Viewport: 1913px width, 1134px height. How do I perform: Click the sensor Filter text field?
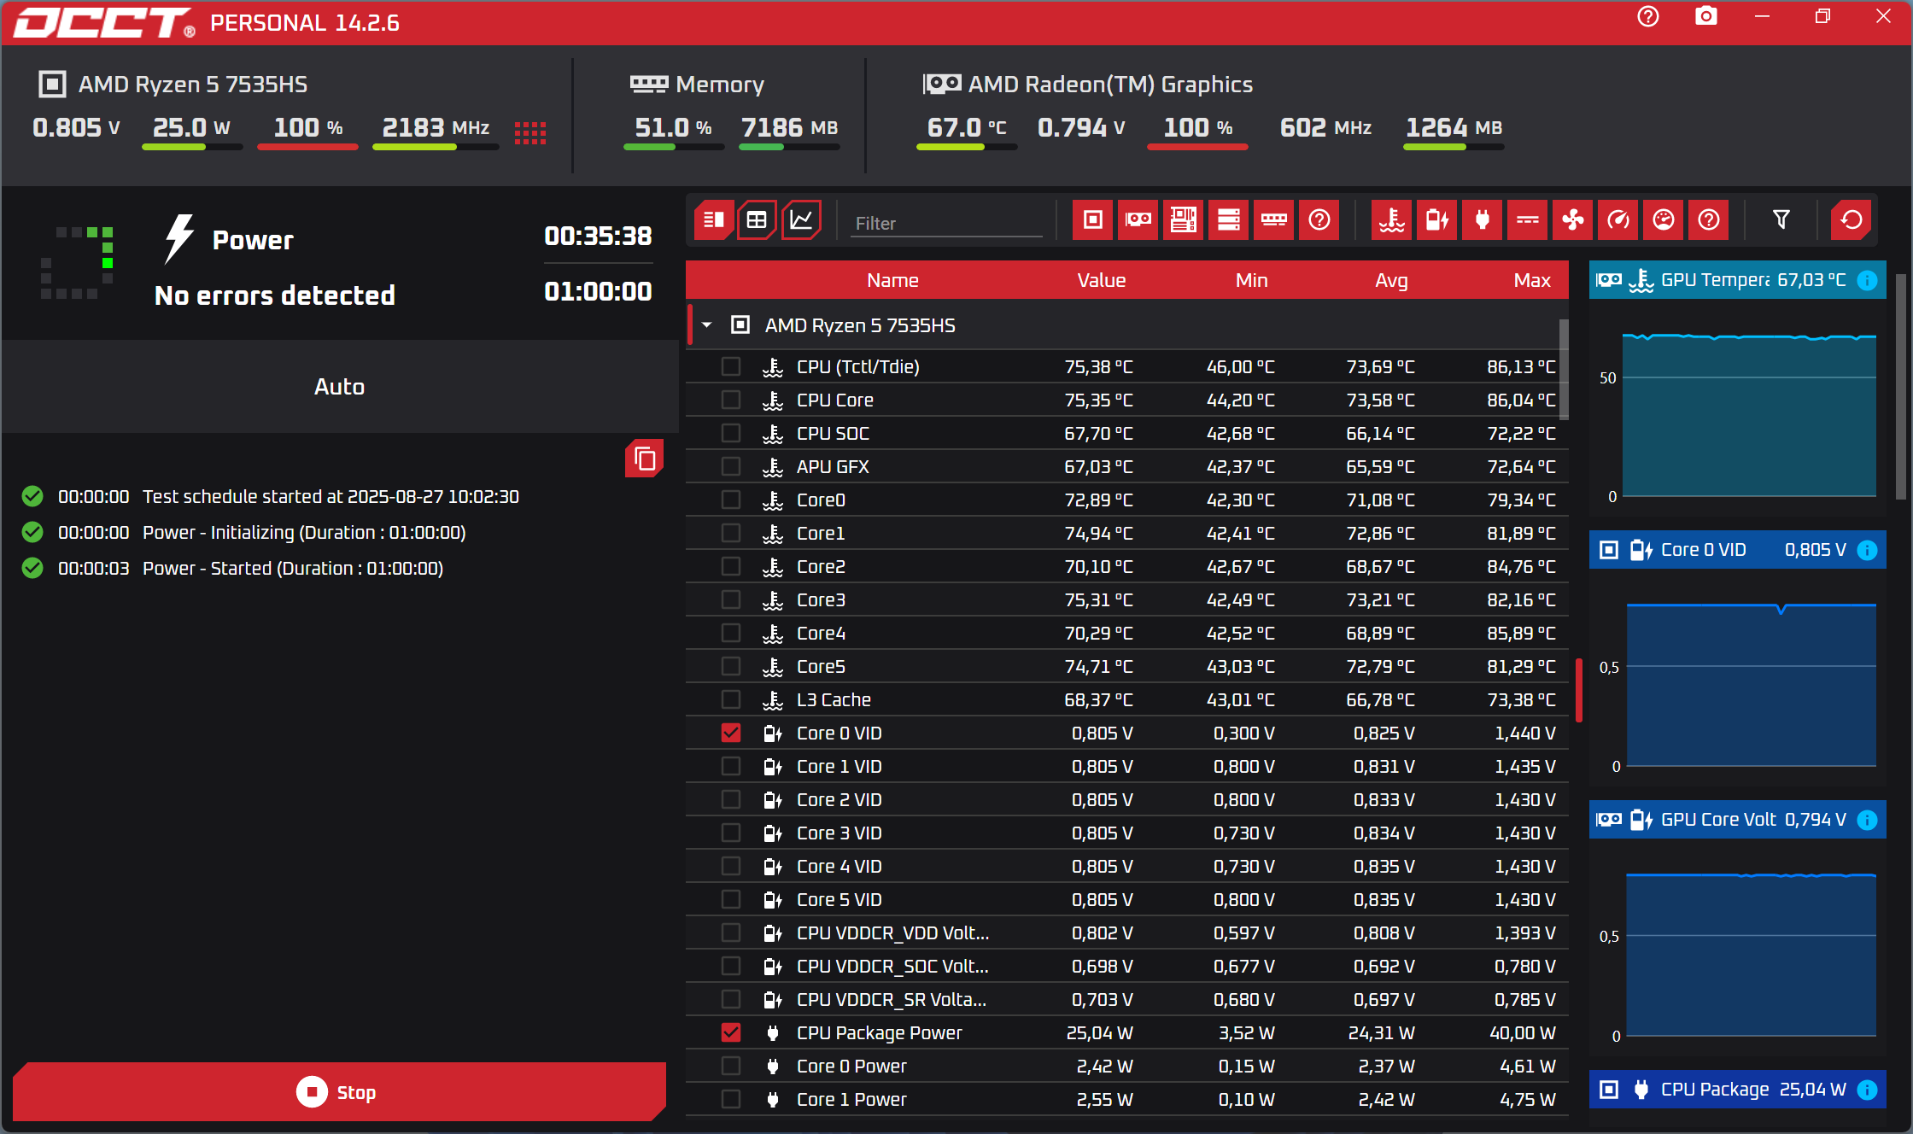[x=946, y=223]
